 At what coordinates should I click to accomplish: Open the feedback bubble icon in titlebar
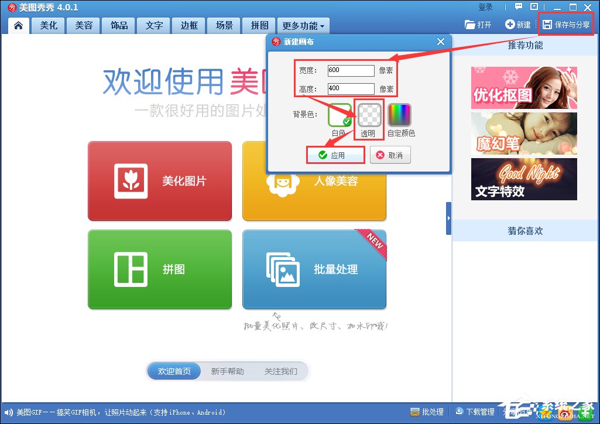[x=517, y=6]
